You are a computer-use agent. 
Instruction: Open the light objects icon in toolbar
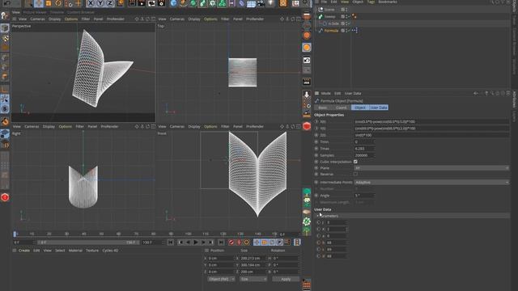click(270, 3)
